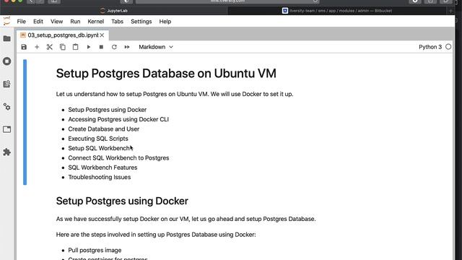Open the Extension Manager puzzle icon

(6, 152)
